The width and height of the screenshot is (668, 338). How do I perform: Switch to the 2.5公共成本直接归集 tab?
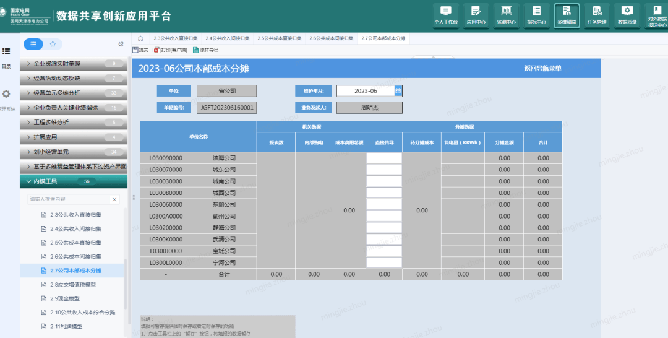pyautogui.click(x=279, y=38)
